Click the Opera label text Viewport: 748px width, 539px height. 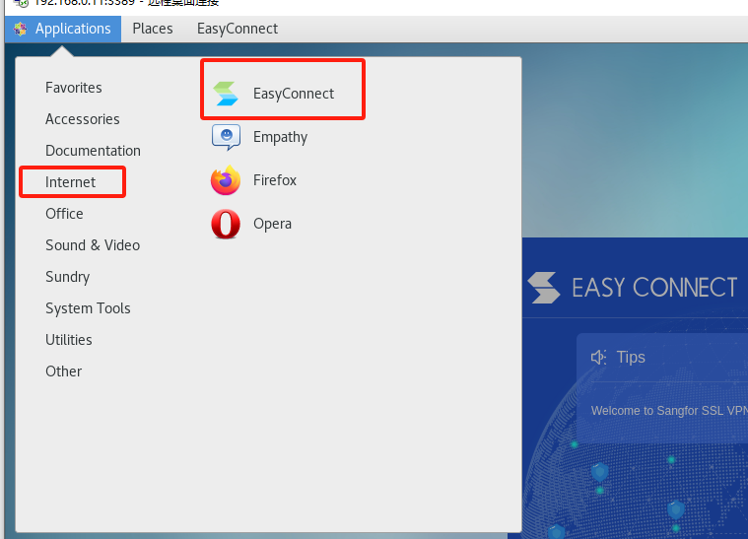tap(272, 224)
